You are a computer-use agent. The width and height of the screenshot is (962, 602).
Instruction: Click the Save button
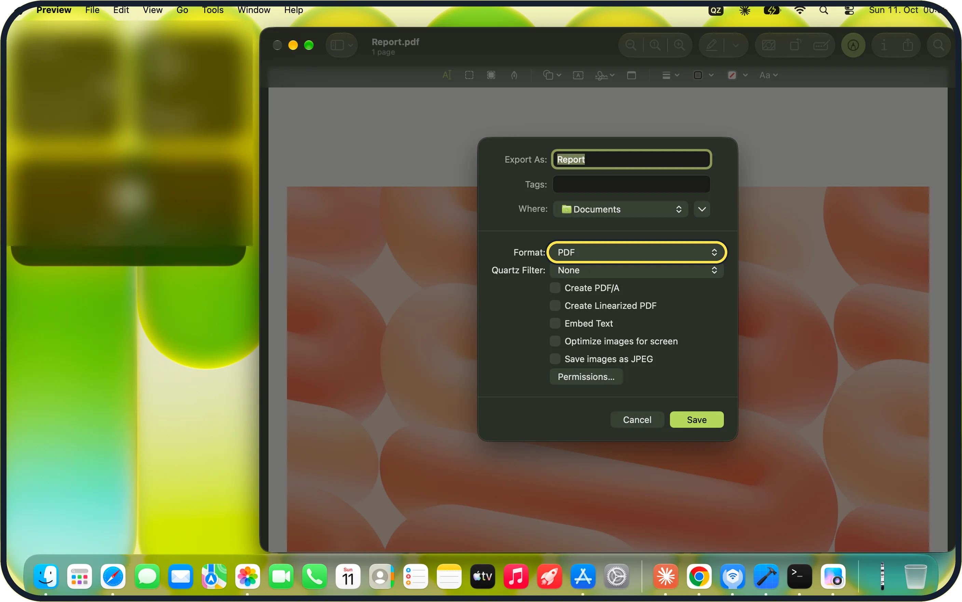[697, 420]
